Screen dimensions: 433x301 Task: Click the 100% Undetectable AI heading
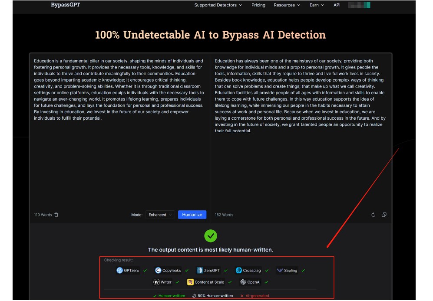coord(211,35)
